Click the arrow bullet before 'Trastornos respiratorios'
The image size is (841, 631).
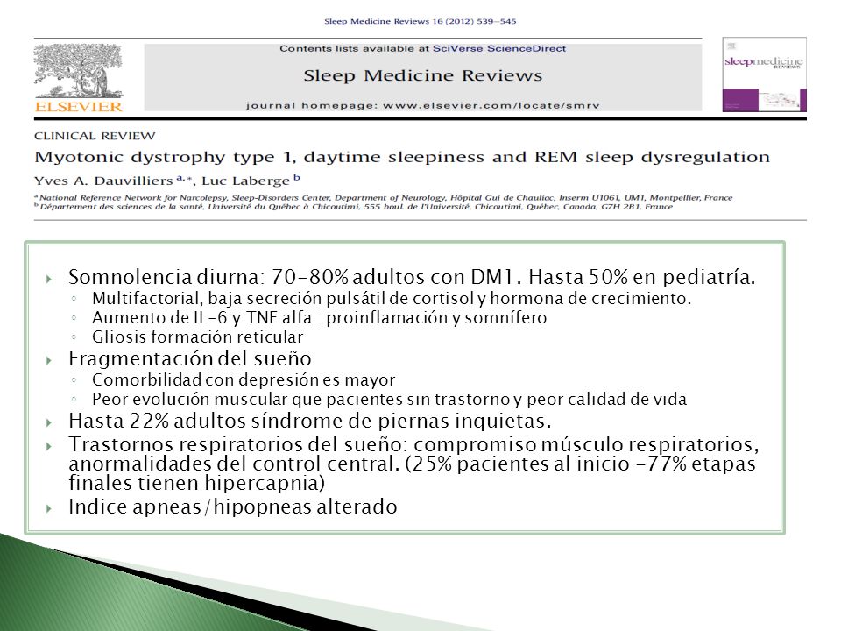pyautogui.click(x=49, y=446)
